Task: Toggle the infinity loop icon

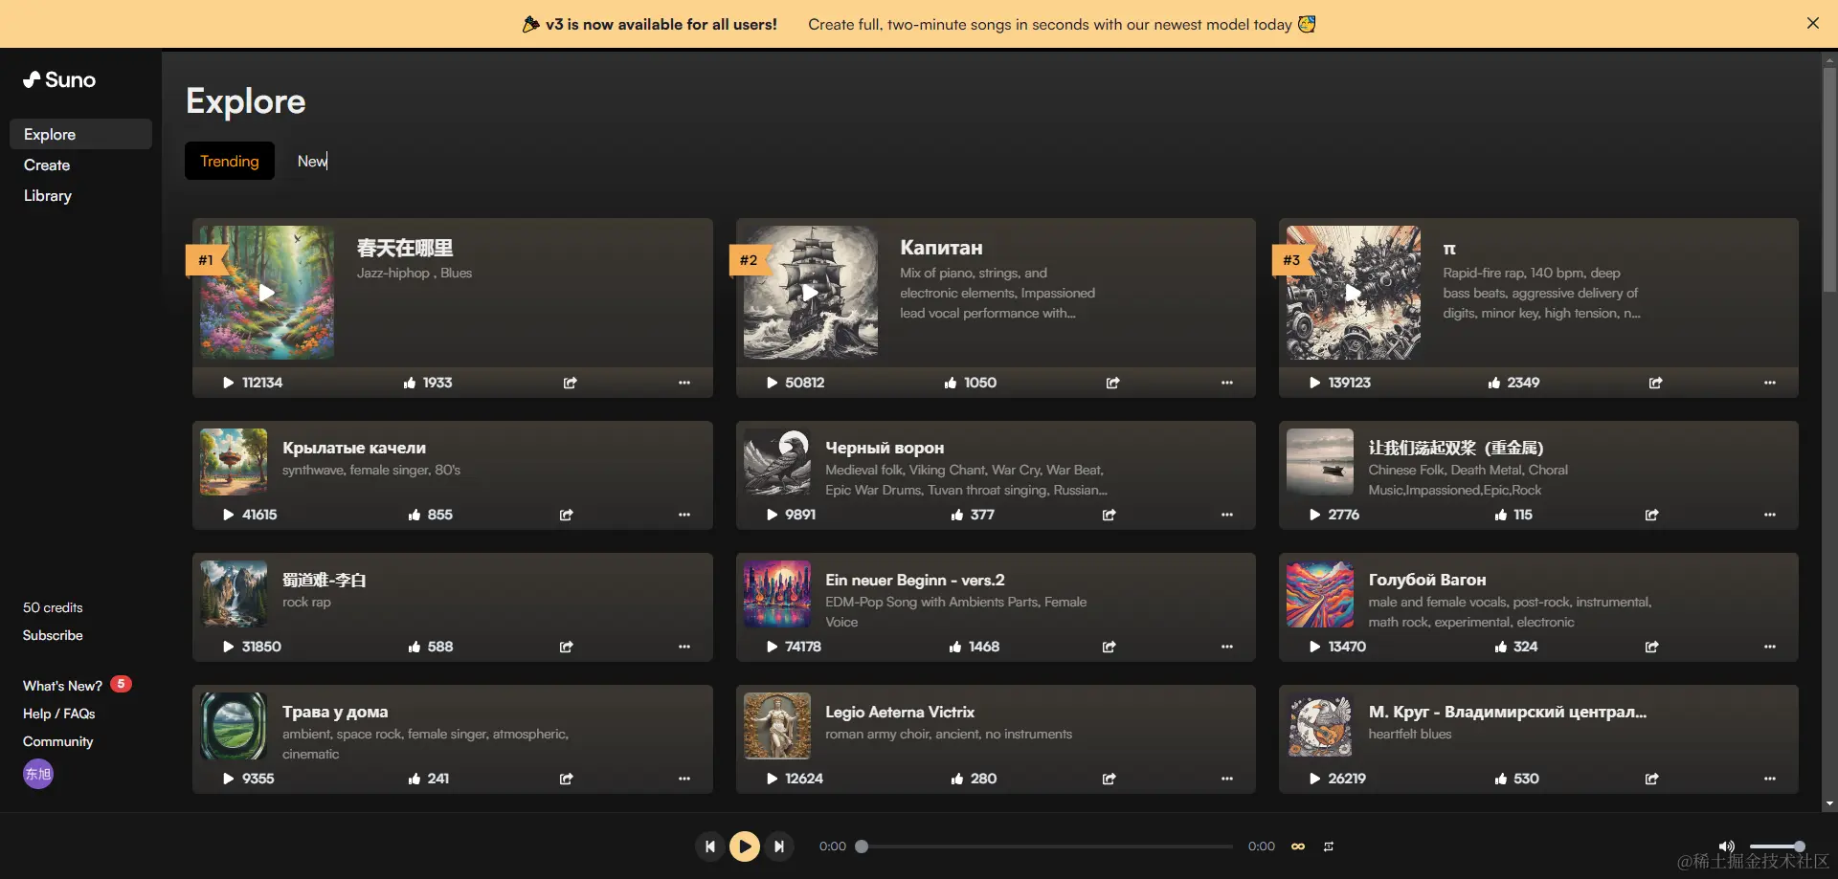Action: 1298,846
